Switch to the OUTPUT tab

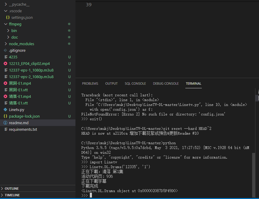click(111, 83)
